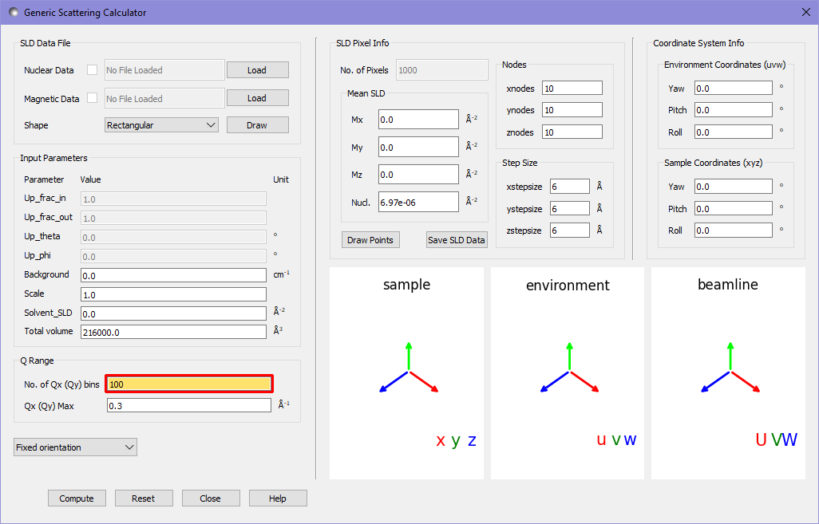Open Help for the calculator
The width and height of the screenshot is (819, 524).
click(278, 498)
